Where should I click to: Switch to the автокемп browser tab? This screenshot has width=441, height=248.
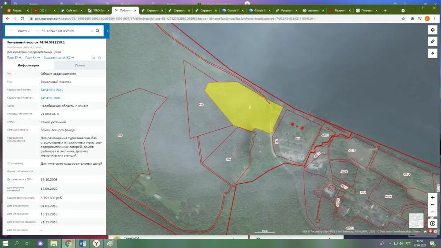point(313,11)
